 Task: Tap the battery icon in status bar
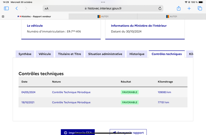[x=201, y=2]
